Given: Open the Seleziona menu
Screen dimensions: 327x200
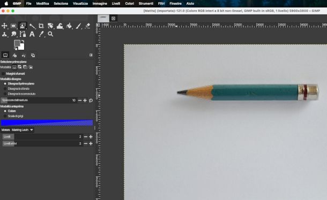Looking at the screenshot, I should (61, 4).
